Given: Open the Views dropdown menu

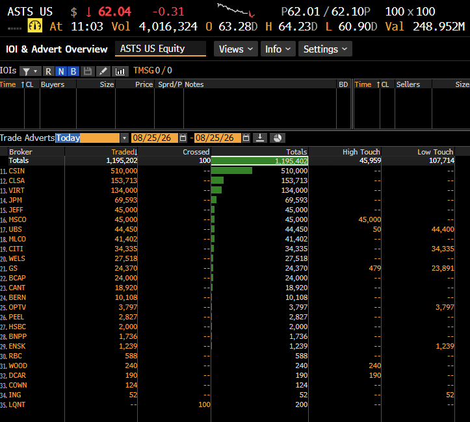Looking at the screenshot, I should click(236, 49).
